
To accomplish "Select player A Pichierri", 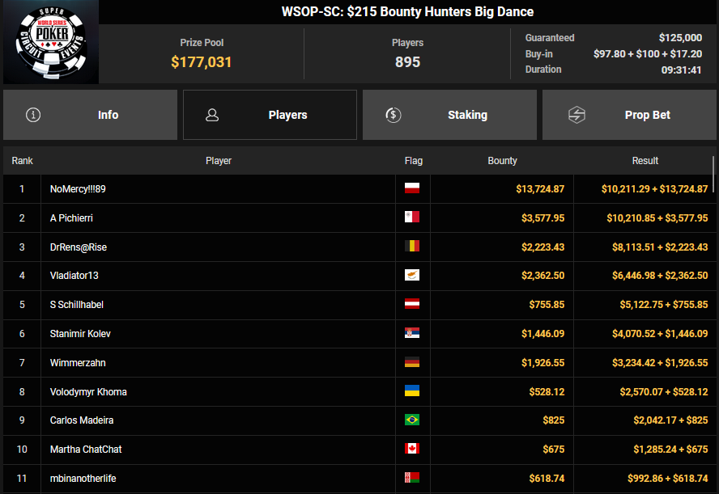I will point(71,218).
